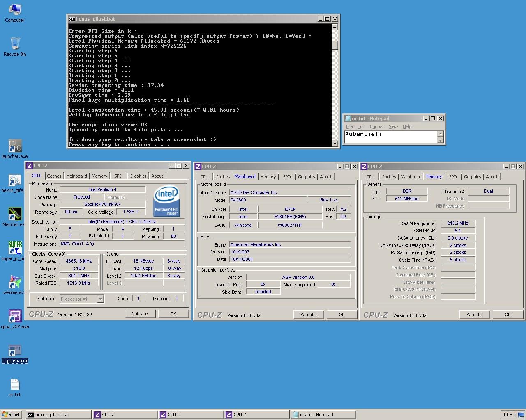
Task: Open Format menu in Notepad
Action: tap(377, 126)
